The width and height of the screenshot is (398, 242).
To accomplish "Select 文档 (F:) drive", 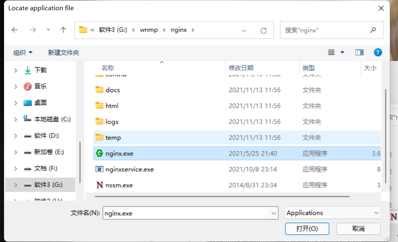I will pos(46,169).
